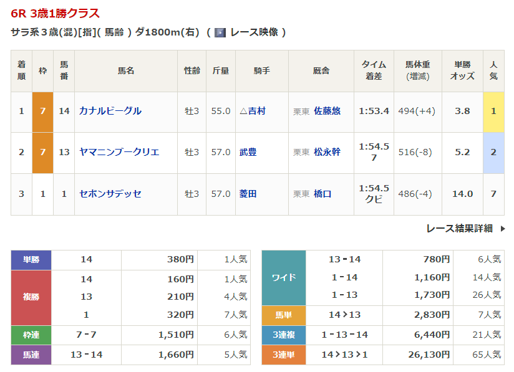Open horse ヤマニンブークリエ page
The height and width of the screenshot is (372, 514).
pyautogui.click(x=119, y=152)
